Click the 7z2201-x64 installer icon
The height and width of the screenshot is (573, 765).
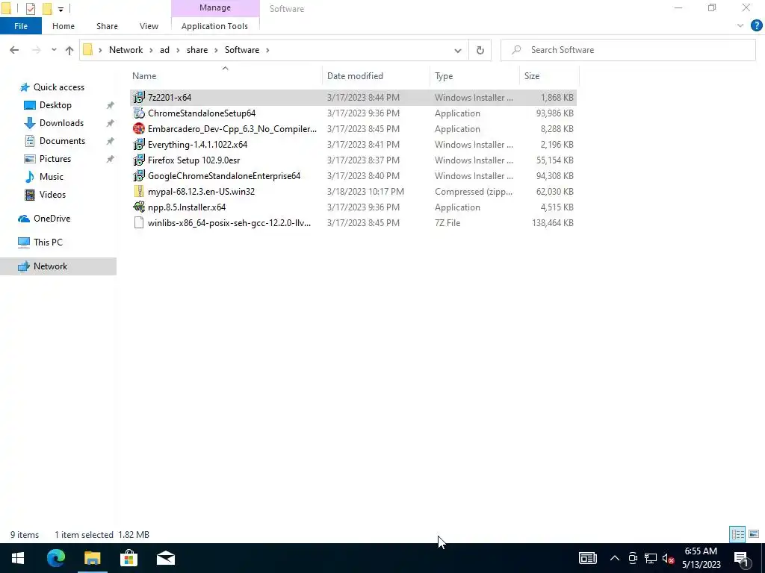pyautogui.click(x=139, y=98)
